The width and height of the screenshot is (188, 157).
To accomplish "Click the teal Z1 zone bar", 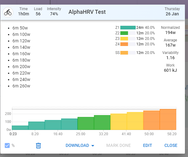I will (128, 28).
